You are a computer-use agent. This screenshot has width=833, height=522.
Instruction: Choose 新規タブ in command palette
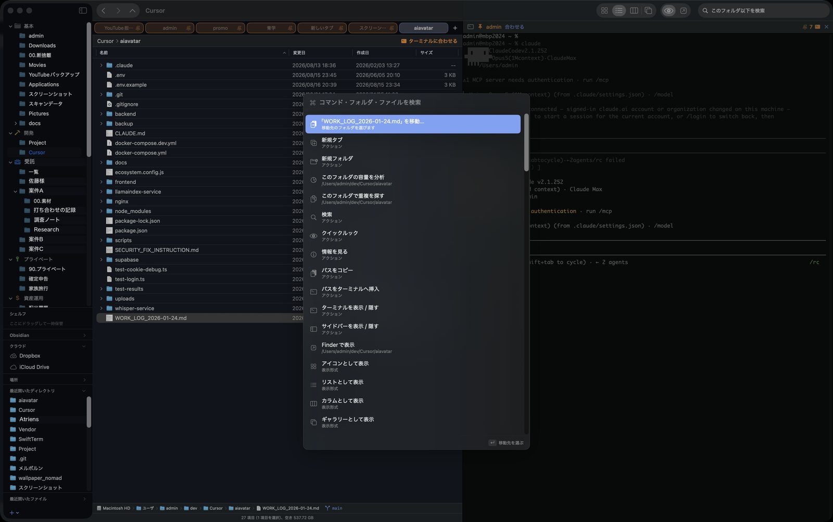click(413, 143)
